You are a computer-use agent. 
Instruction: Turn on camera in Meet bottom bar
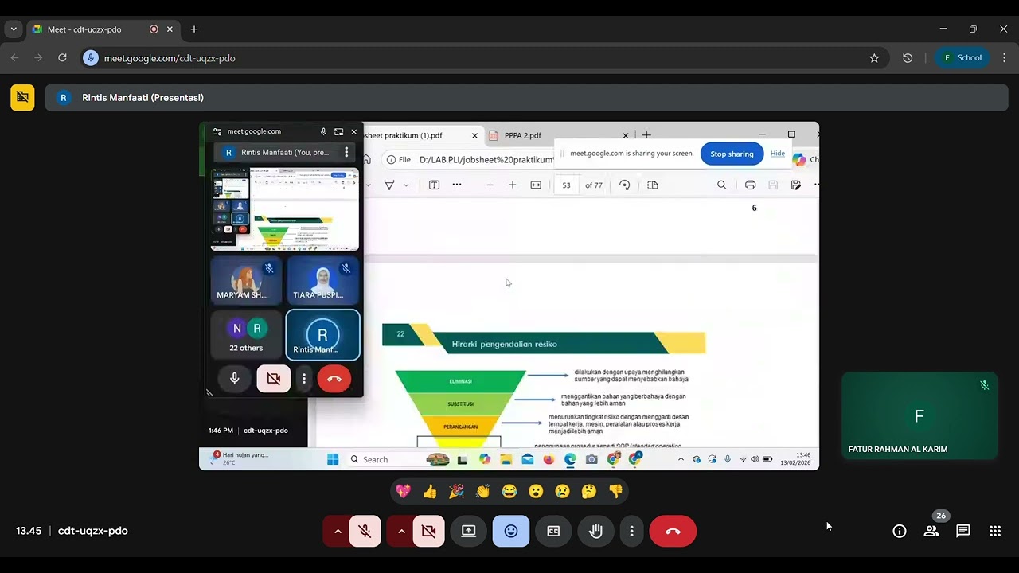point(429,531)
